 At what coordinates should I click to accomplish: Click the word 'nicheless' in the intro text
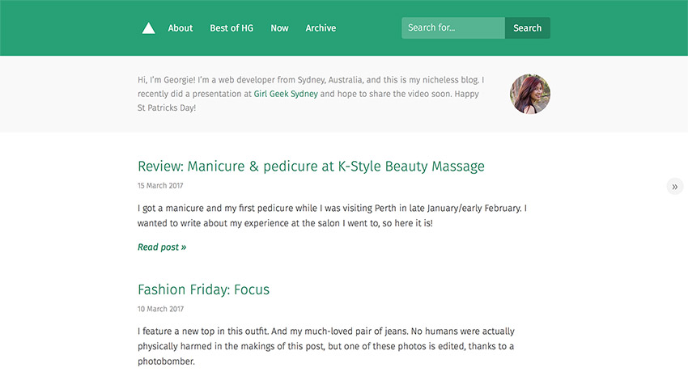(x=440, y=80)
